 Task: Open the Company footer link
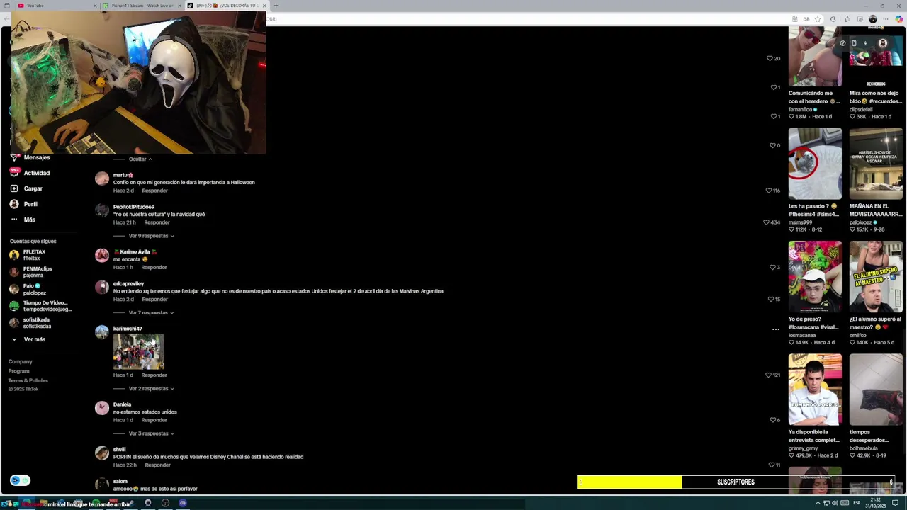click(21, 362)
